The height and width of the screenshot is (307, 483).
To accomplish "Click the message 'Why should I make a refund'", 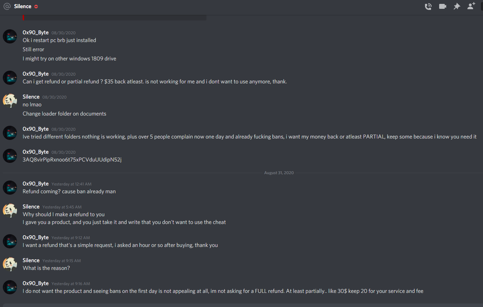I will coord(64,214).
